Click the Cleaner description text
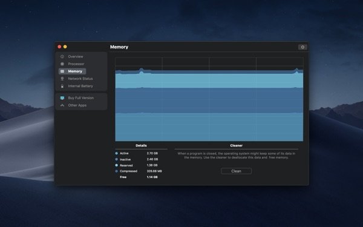This screenshot has width=363, height=227. [236, 156]
